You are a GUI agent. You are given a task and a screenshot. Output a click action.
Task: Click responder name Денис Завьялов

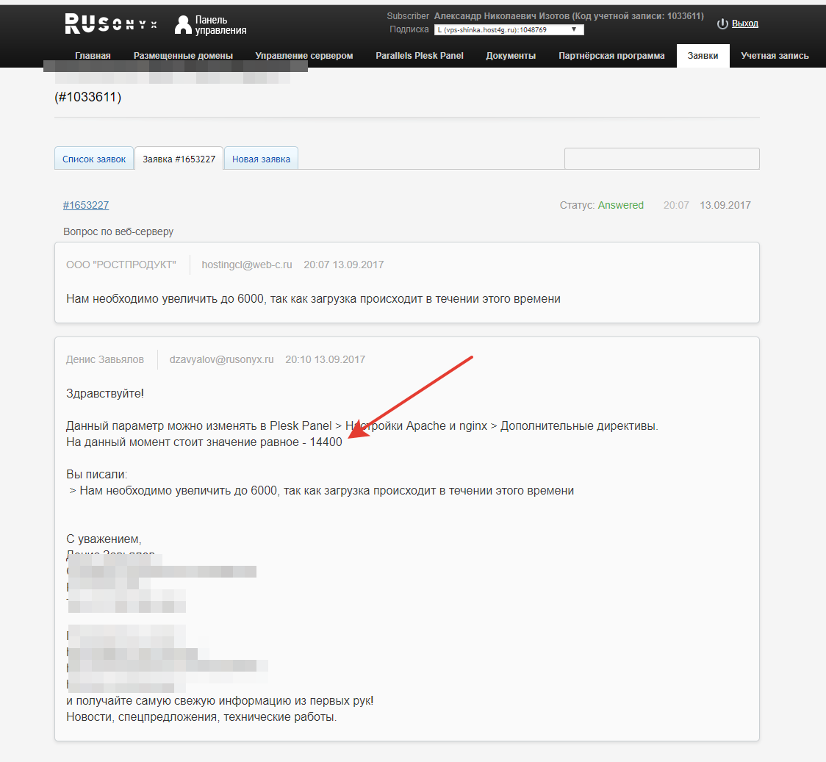click(105, 359)
